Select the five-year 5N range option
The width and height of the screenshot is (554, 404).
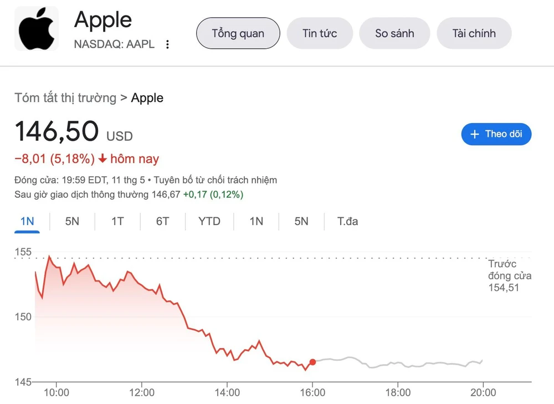[301, 221]
